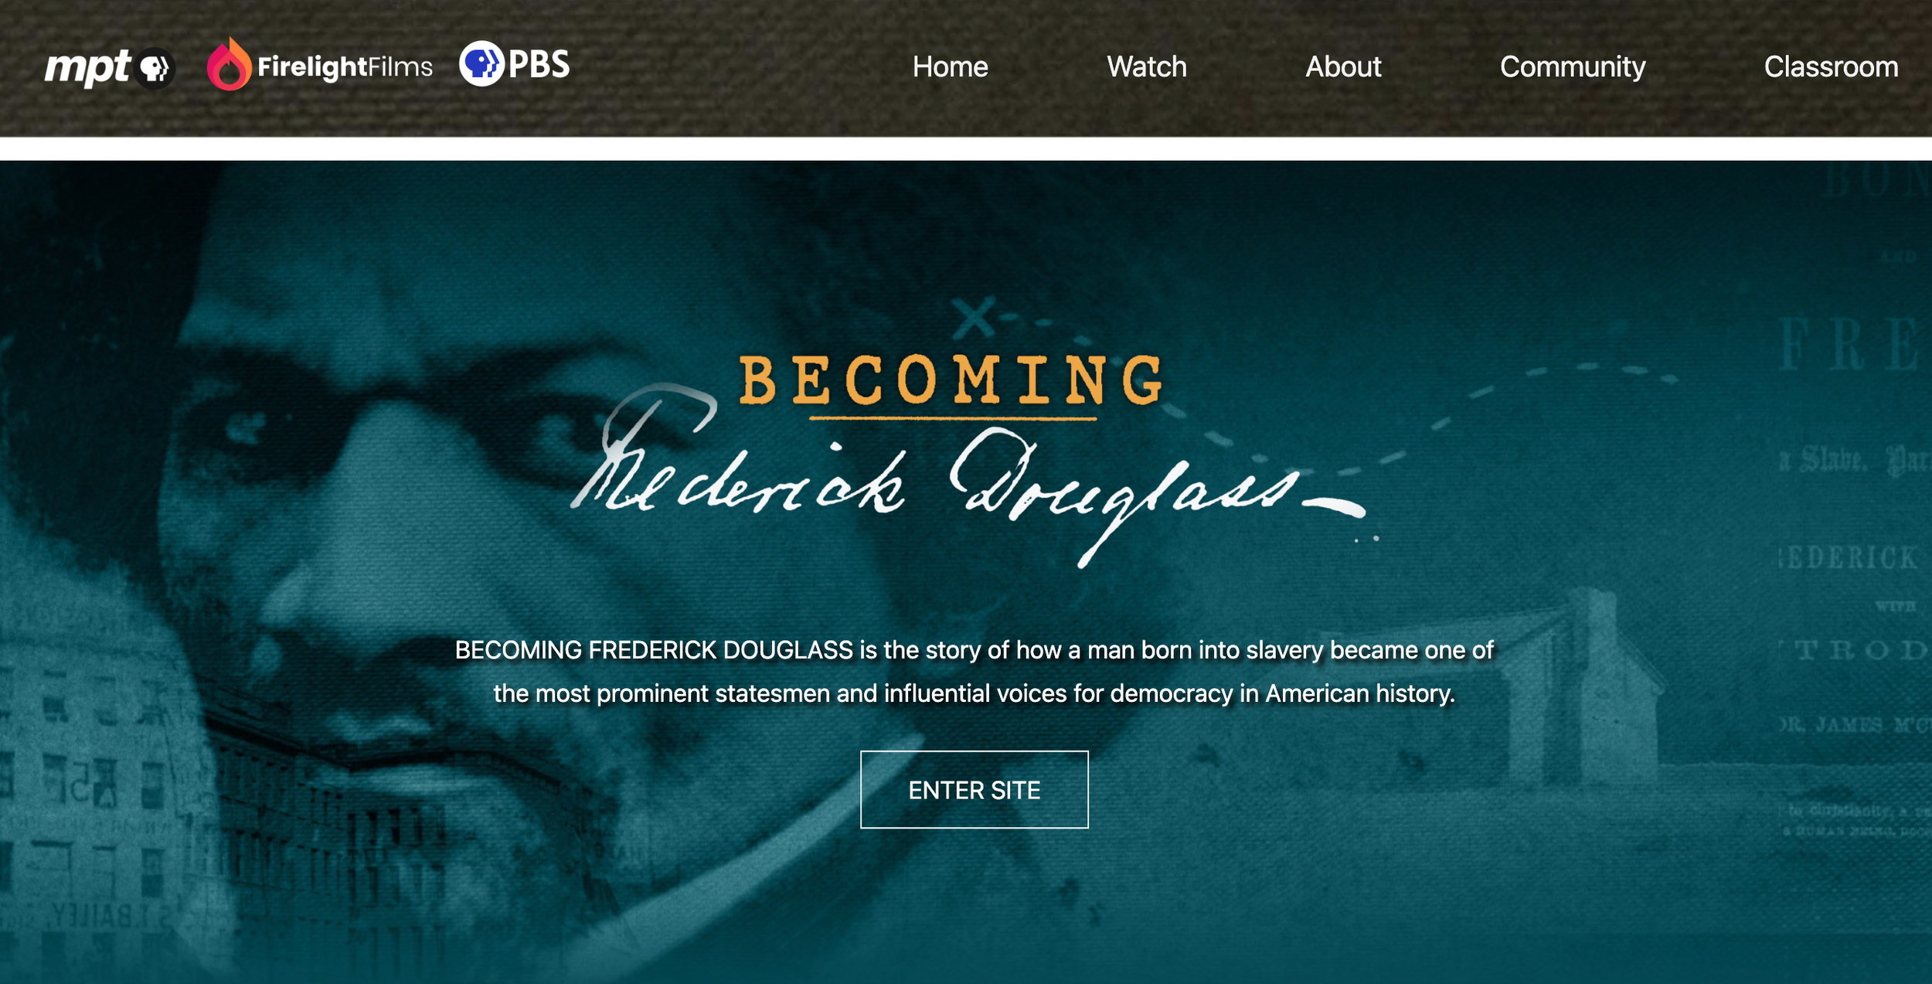Open the Firelight Films flame logo

pos(229,64)
